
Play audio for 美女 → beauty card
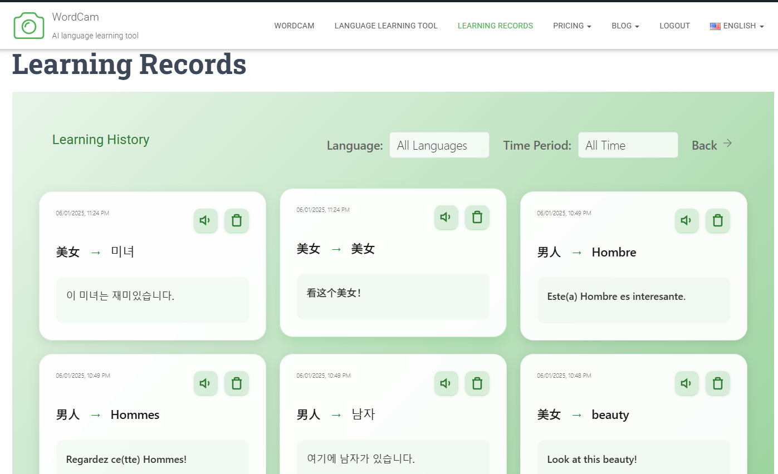(x=687, y=383)
